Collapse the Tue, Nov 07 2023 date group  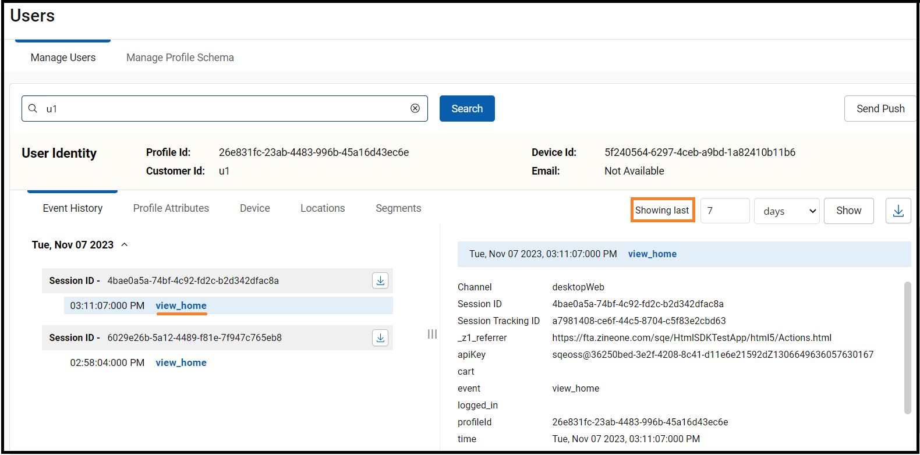pyautogui.click(x=125, y=245)
